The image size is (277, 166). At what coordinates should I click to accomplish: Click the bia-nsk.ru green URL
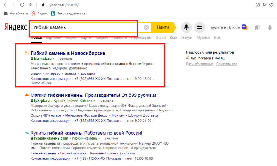tap(42, 59)
